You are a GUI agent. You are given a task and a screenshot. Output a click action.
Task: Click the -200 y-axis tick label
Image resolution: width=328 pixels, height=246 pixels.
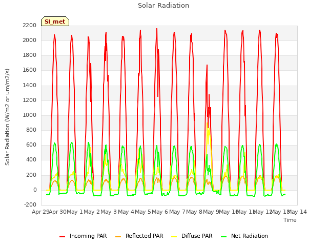click(x=30, y=204)
